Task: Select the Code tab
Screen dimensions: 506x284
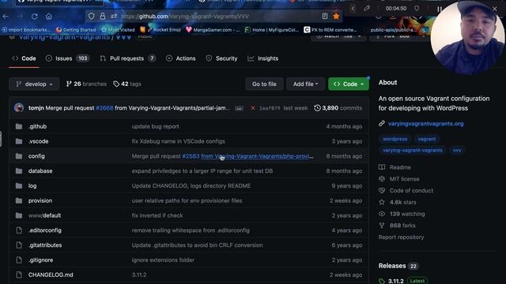Action: pos(24,58)
